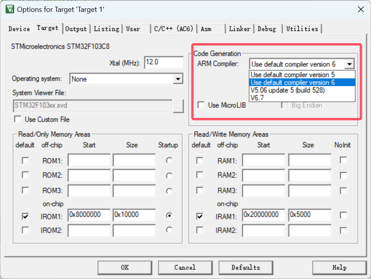Screen dimensions: 371x279
Task: Uncheck the IROM1 default checkbox
Action: click(25, 216)
